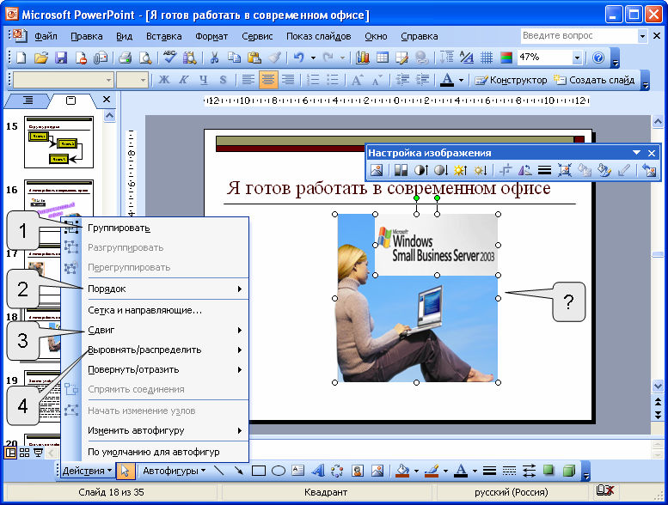
Task: Choose Сетка и направляющие... menu item
Action: 155,310
